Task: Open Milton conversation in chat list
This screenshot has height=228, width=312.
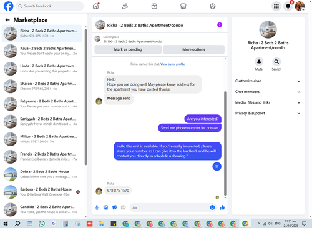Action: click(x=42, y=139)
